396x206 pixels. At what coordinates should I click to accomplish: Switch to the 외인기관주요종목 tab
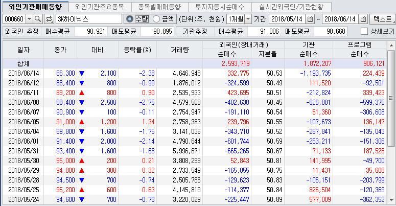(100, 7)
